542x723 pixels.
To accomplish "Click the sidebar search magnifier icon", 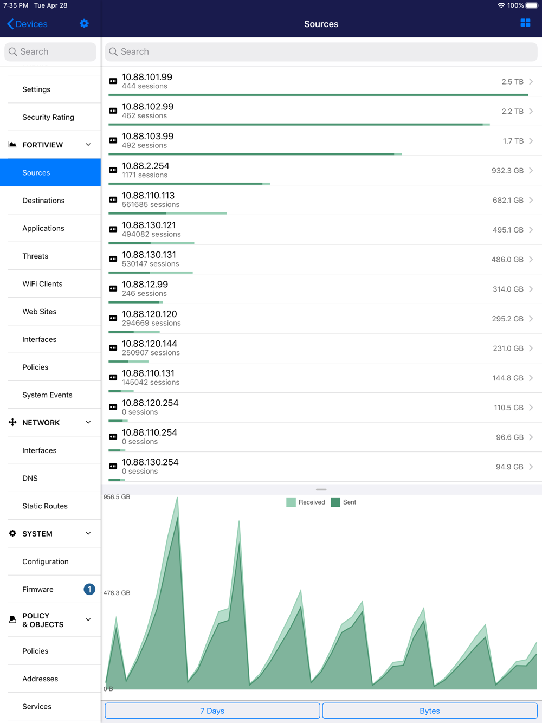I will (13, 51).
